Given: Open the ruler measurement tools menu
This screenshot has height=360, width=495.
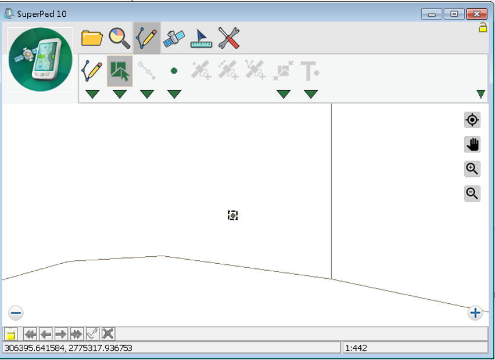Looking at the screenshot, I should click(202, 38).
